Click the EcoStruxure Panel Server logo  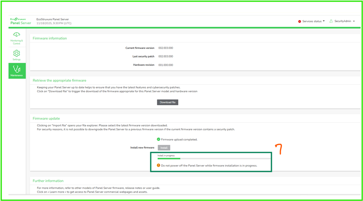tap(21, 21)
